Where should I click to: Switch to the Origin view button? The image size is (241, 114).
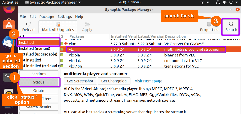(39, 90)
